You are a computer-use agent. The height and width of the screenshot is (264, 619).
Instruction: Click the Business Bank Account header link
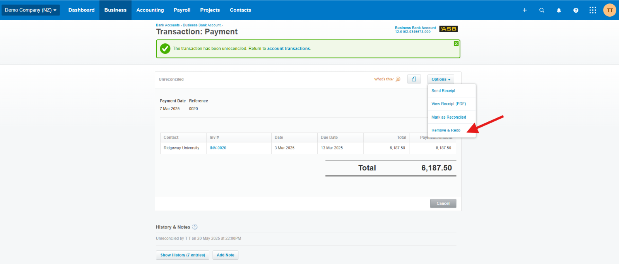[x=415, y=28]
